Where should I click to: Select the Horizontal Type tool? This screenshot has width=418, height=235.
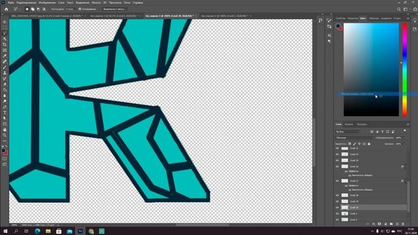[5, 112]
